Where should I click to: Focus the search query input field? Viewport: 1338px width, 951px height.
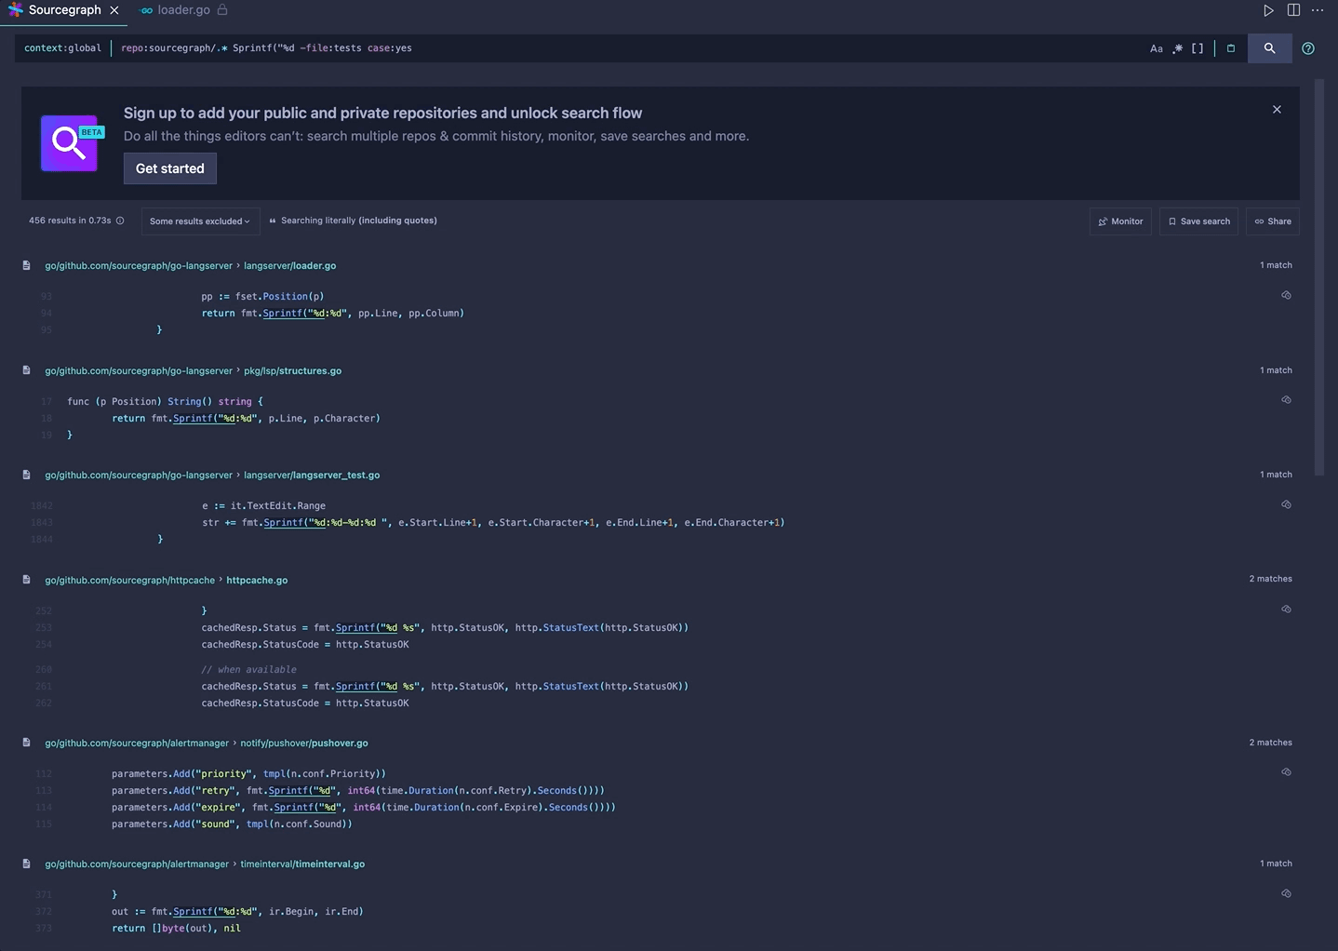628,48
